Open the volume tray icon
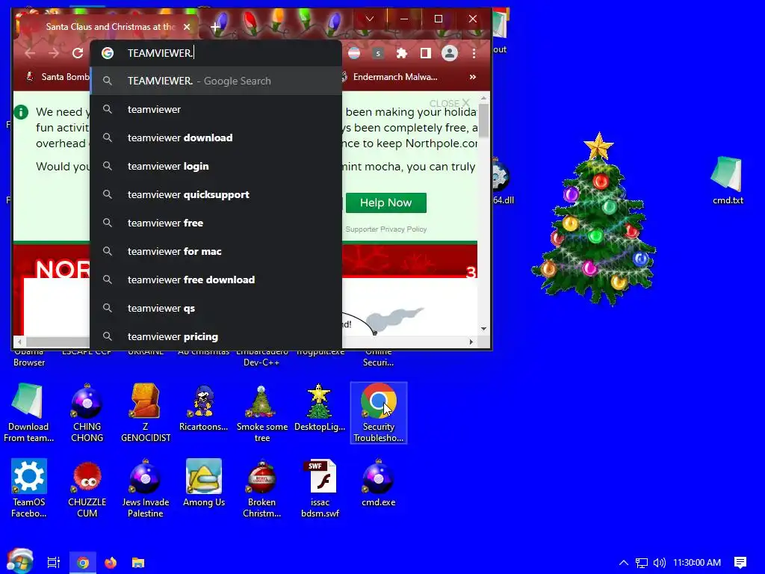Image resolution: width=765 pixels, height=574 pixels. (x=659, y=563)
